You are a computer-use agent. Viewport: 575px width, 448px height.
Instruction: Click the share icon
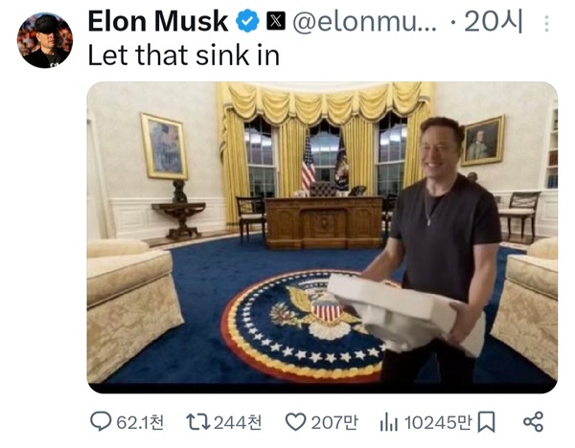[x=533, y=421]
